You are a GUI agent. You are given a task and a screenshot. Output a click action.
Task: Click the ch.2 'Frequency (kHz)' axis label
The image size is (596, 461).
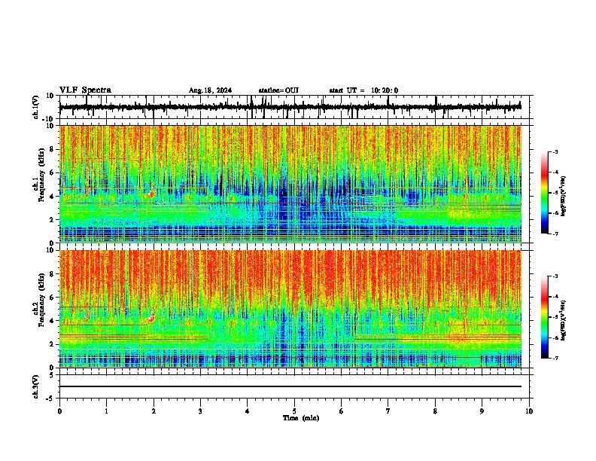pos(41,300)
